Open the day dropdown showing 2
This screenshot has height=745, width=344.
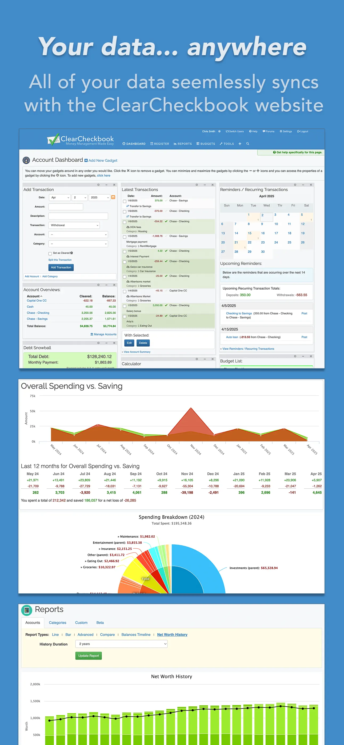tap(80, 197)
